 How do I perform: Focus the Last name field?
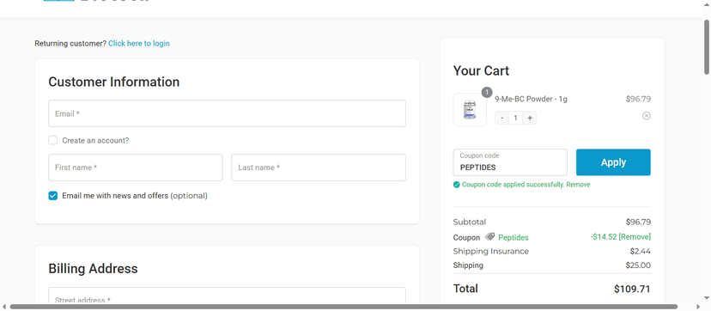click(x=319, y=168)
